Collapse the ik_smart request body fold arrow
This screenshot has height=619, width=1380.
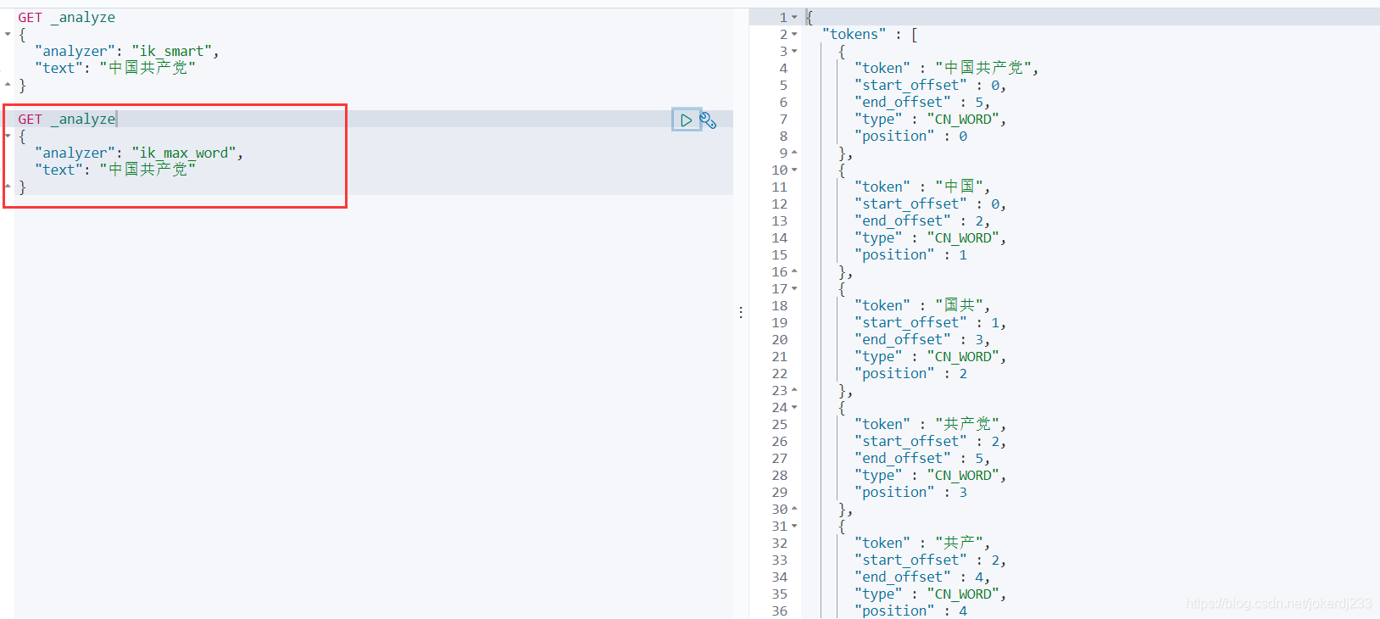pyautogui.click(x=8, y=35)
